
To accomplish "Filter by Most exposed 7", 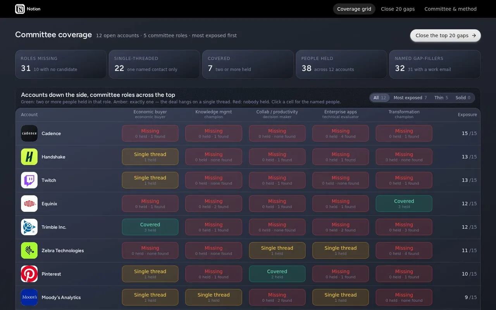I will pos(410,98).
